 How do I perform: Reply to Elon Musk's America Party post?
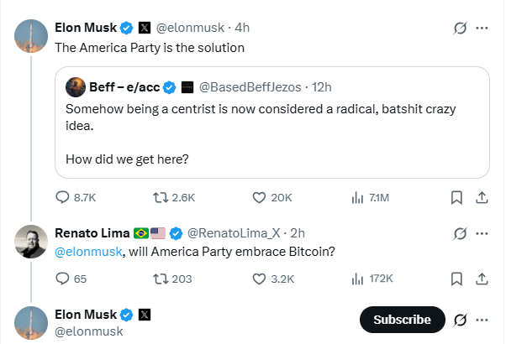63,197
